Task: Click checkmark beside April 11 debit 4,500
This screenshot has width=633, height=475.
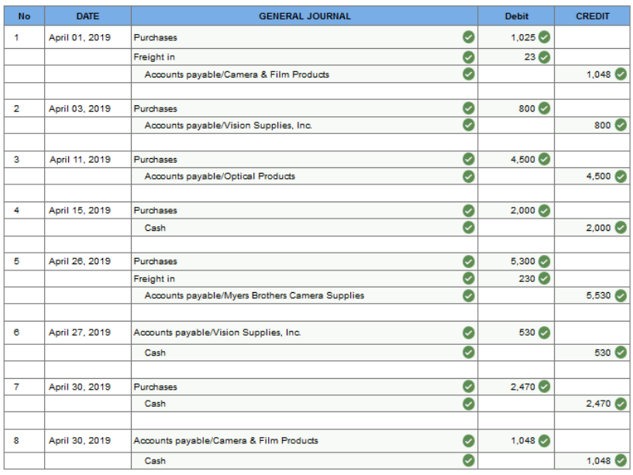Action: (x=544, y=159)
